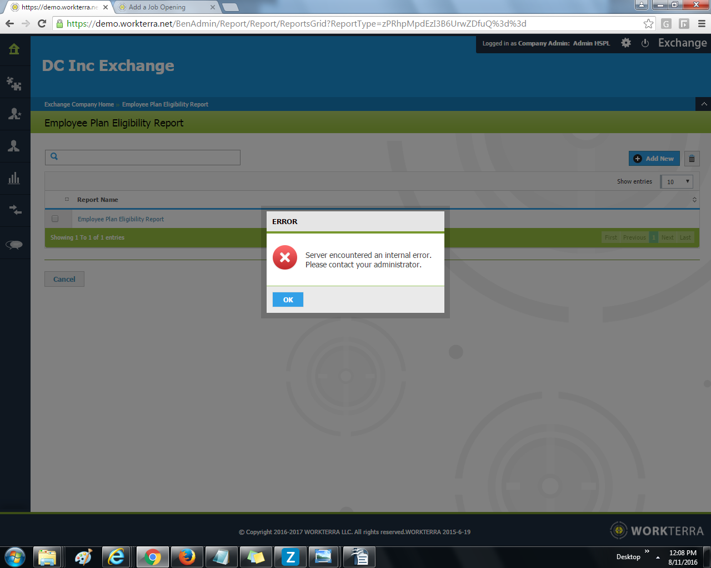Bookmark this page with the star icon
The height and width of the screenshot is (568, 711).
[648, 24]
